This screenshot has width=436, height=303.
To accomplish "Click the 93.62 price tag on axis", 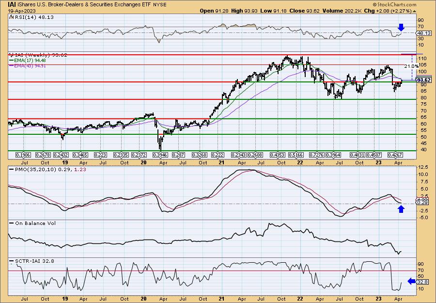I will point(424,80).
